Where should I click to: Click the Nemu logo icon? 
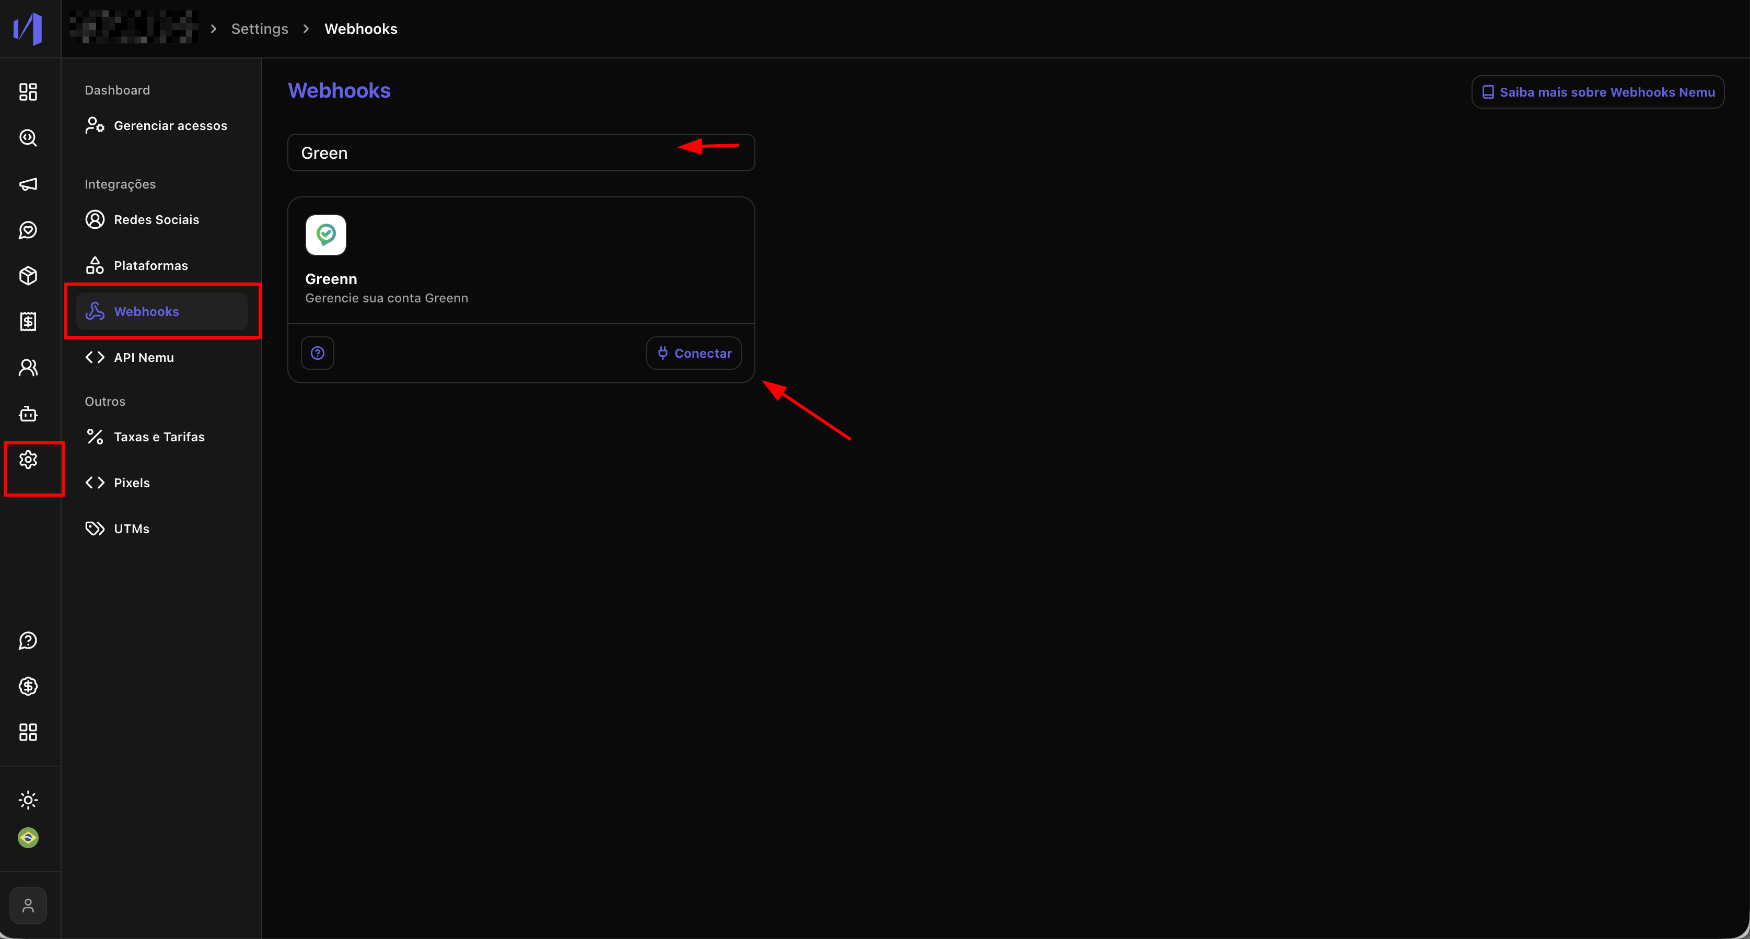pyautogui.click(x=28, y=29)
